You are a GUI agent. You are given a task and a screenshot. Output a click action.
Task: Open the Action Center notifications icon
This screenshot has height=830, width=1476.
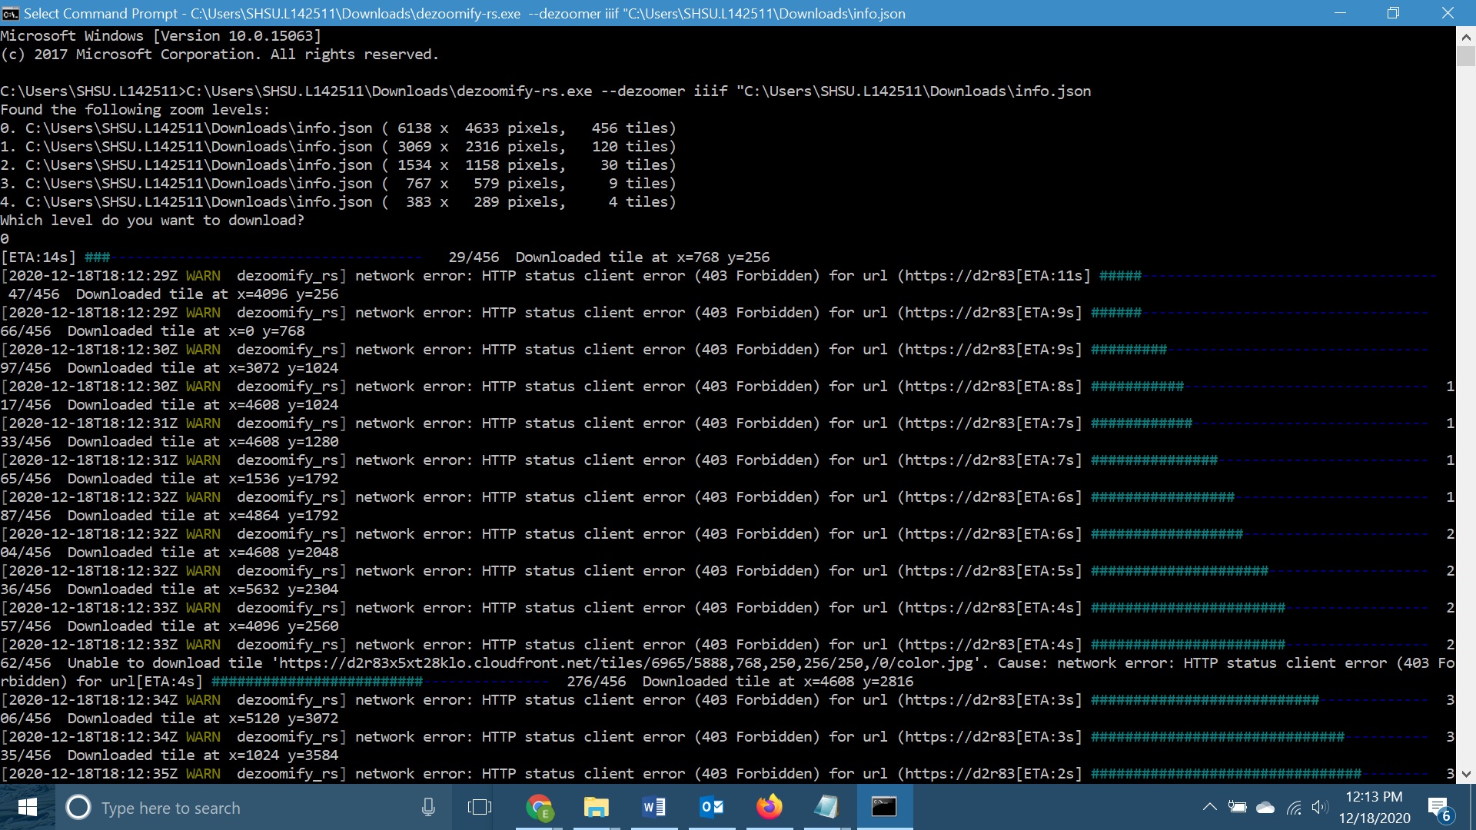(1438, 807)
